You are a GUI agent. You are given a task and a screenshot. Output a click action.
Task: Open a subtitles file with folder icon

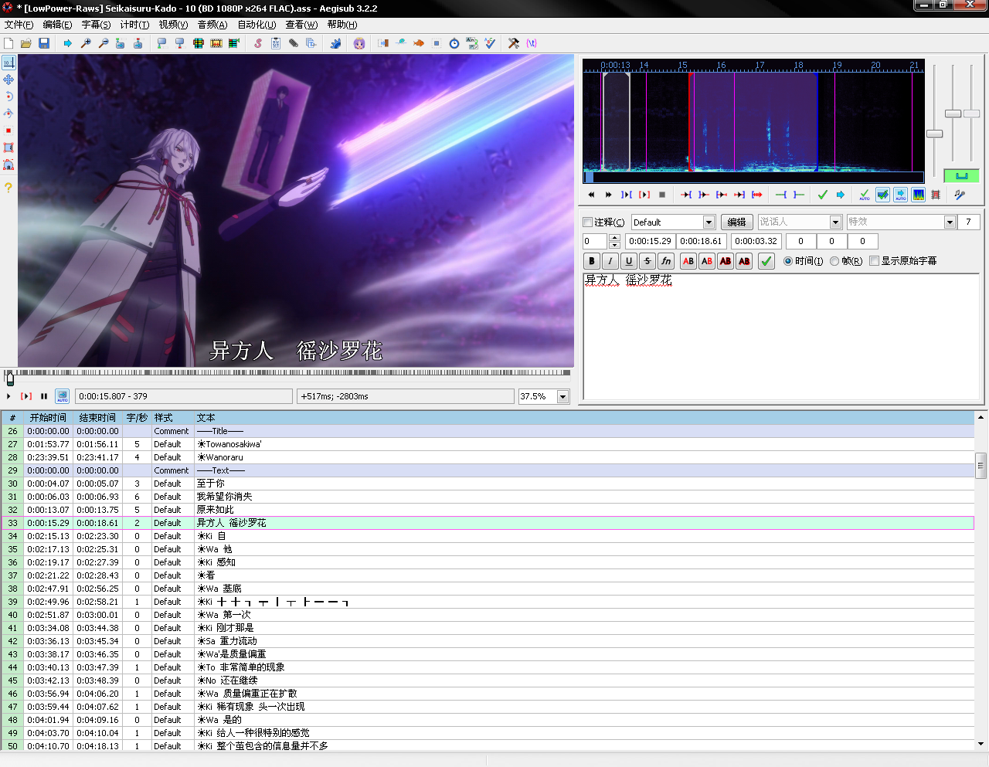[x=26, y=43]
